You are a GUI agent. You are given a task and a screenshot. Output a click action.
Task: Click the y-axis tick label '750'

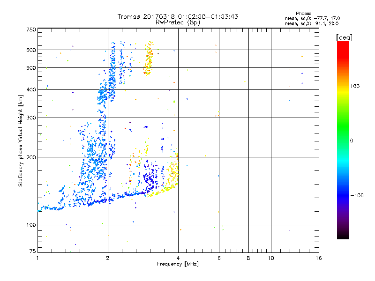click(31, 30)
